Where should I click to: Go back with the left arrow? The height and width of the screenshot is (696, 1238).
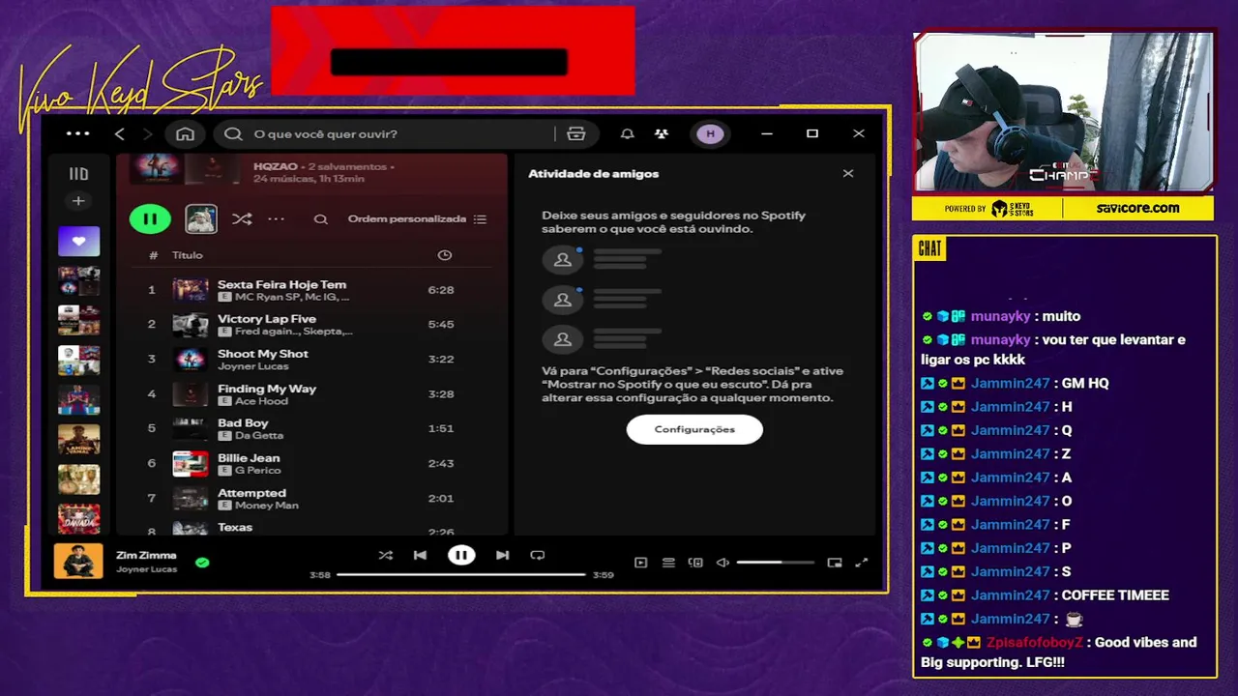[120, 133]
